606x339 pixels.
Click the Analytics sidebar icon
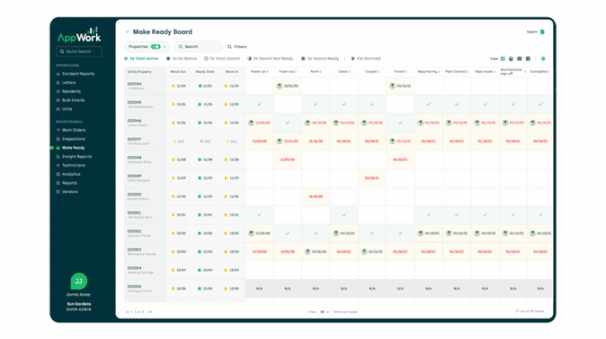pos(58,174)
